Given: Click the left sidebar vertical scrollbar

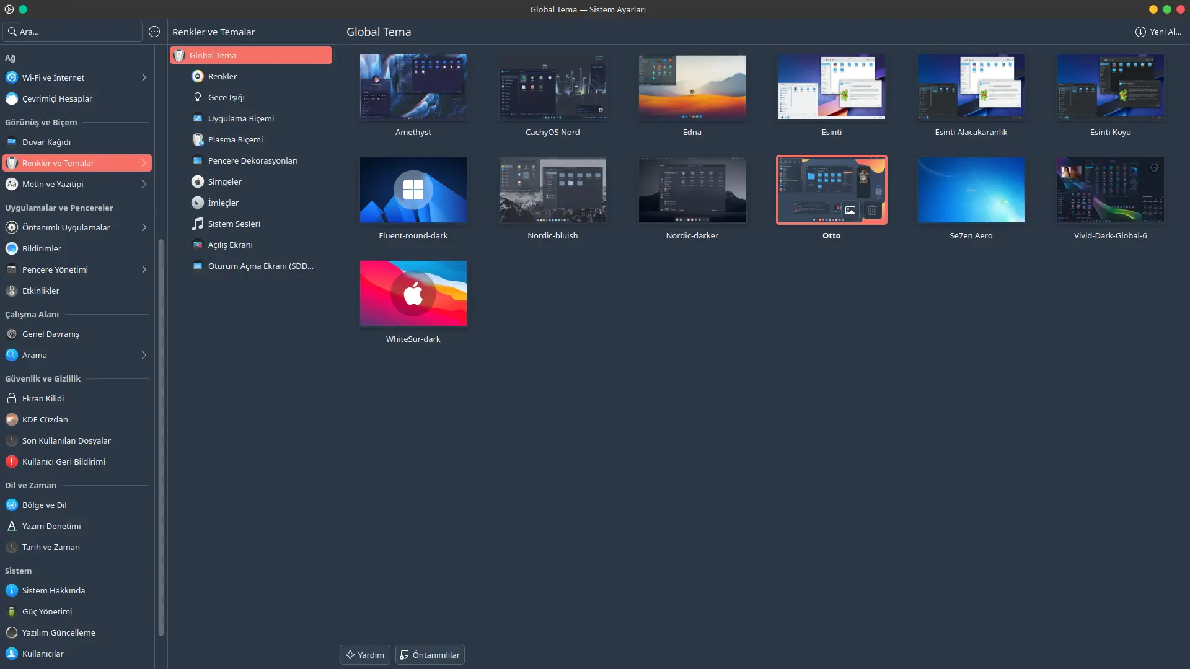Looking at the screenshot, I should (161, 438).
